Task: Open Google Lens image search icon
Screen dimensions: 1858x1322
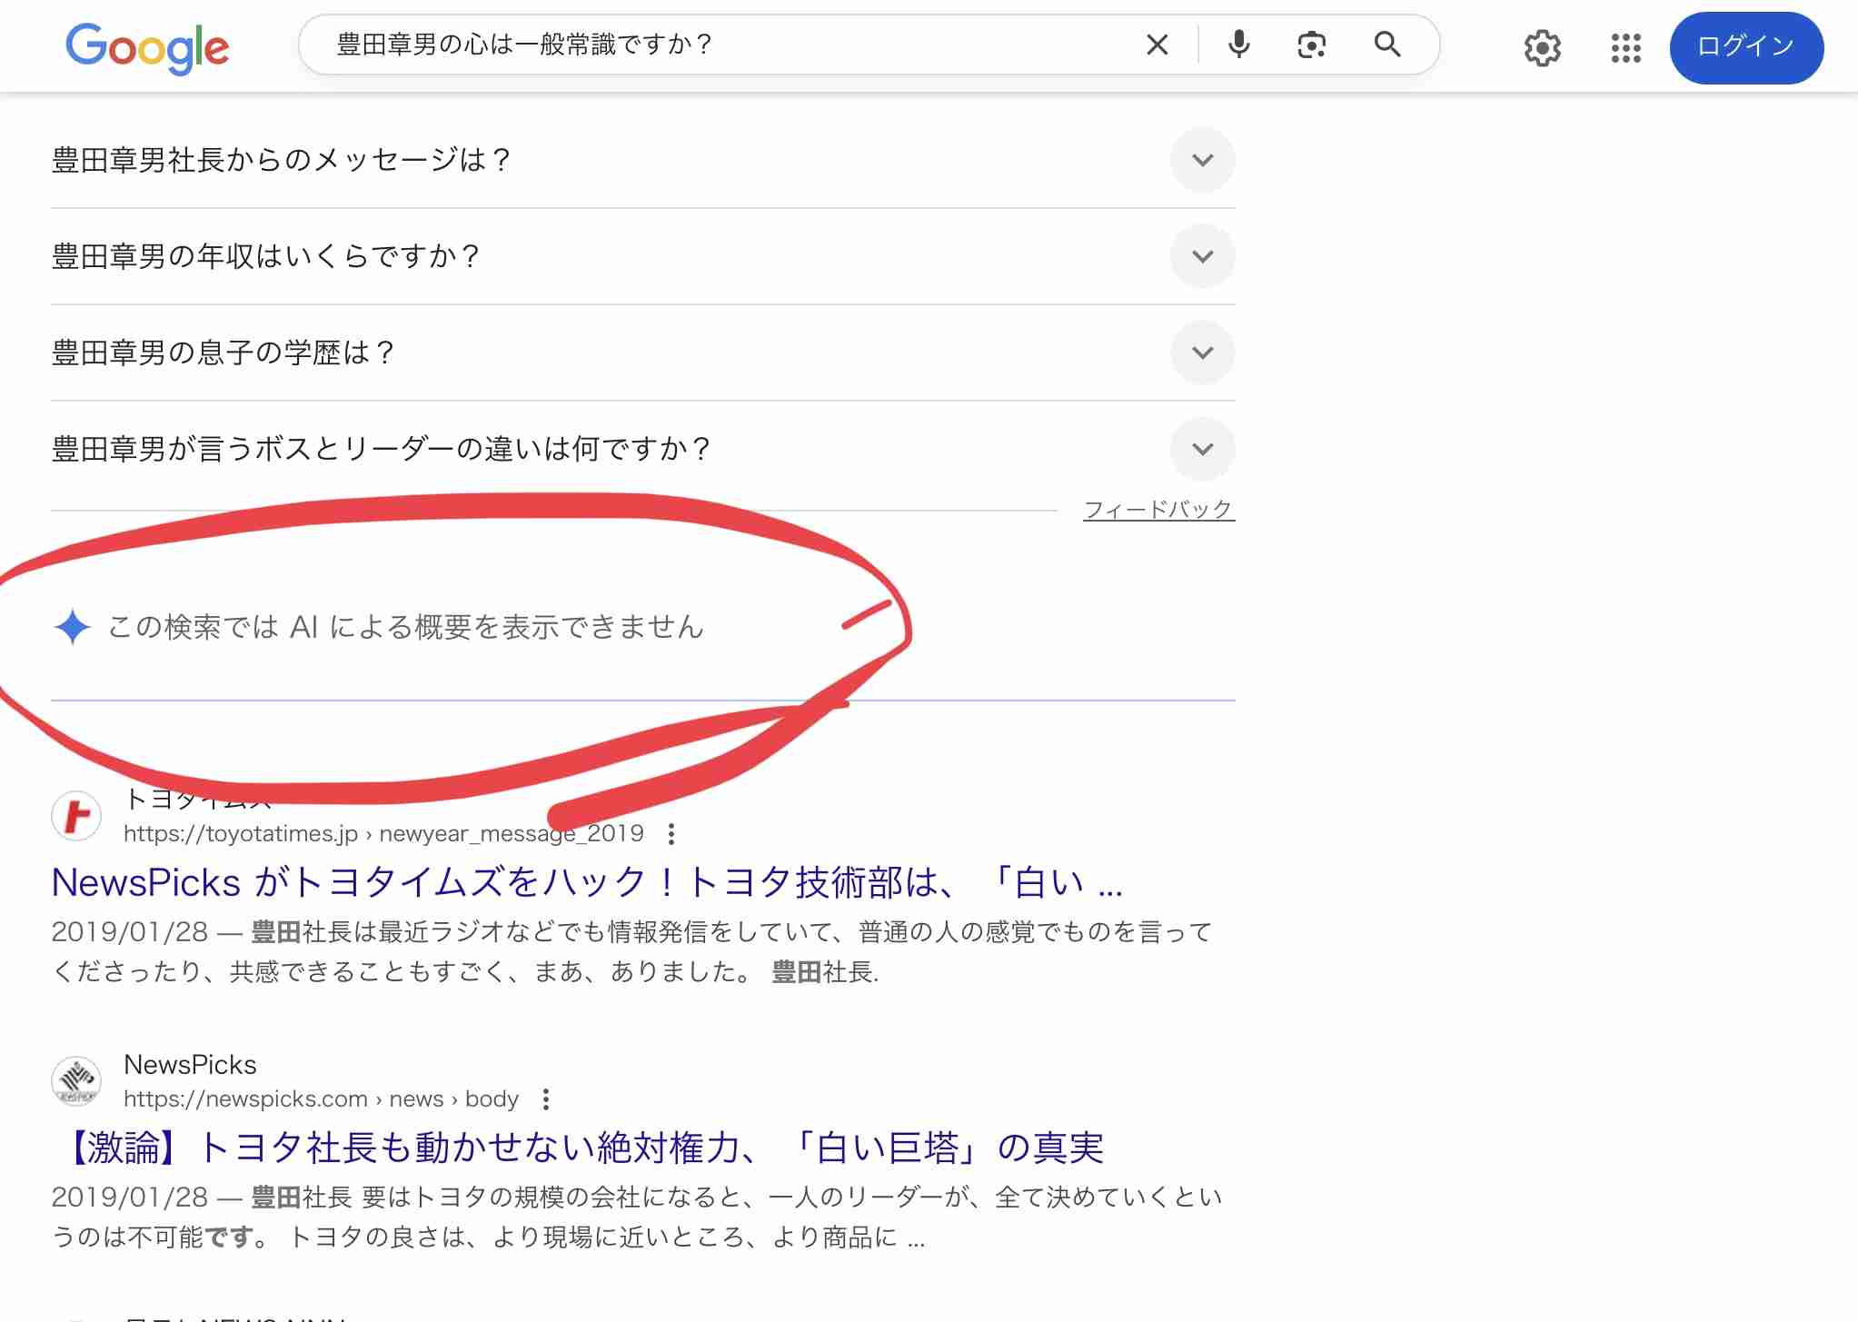Action: [1311, 45]
